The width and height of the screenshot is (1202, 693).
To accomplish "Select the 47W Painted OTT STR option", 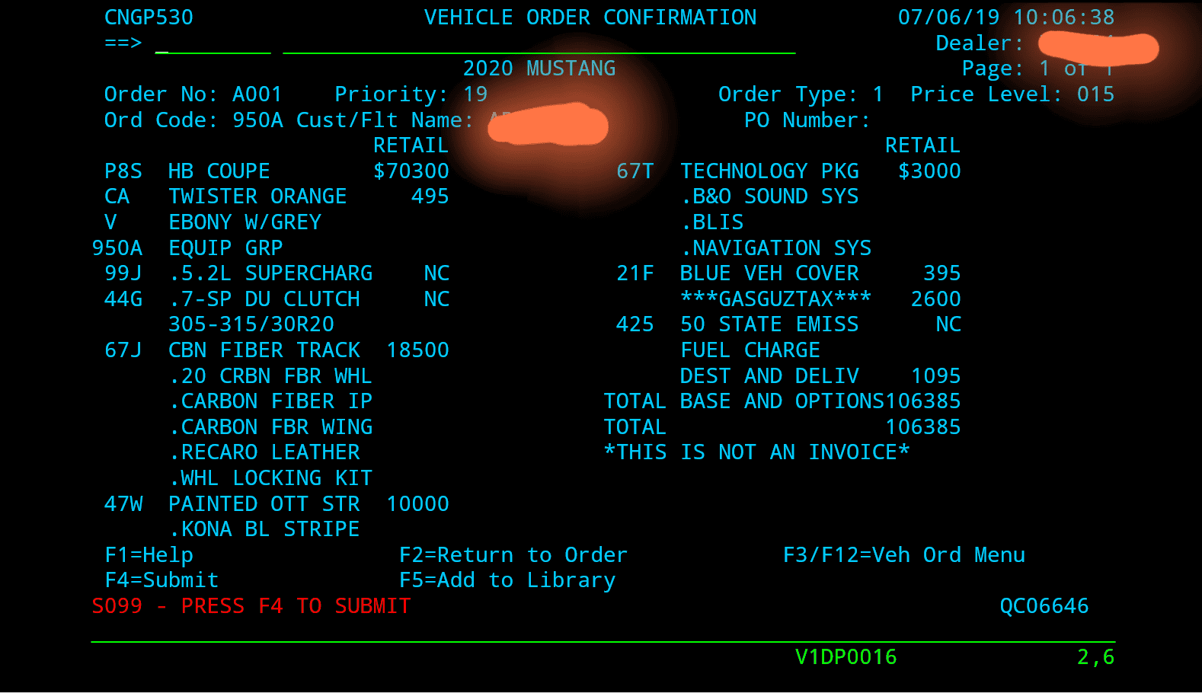I will coord(277,504).
